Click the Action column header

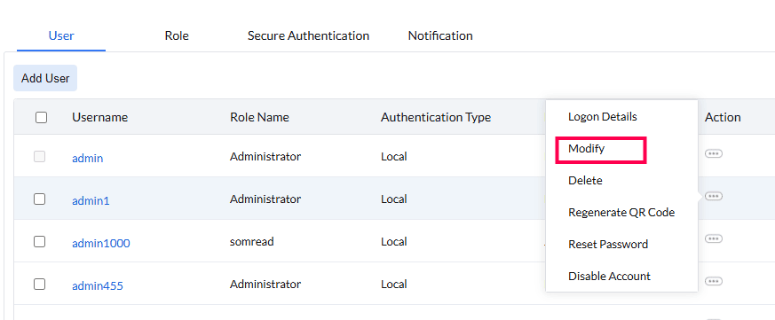pyautogui.click(x=723, y=117)
